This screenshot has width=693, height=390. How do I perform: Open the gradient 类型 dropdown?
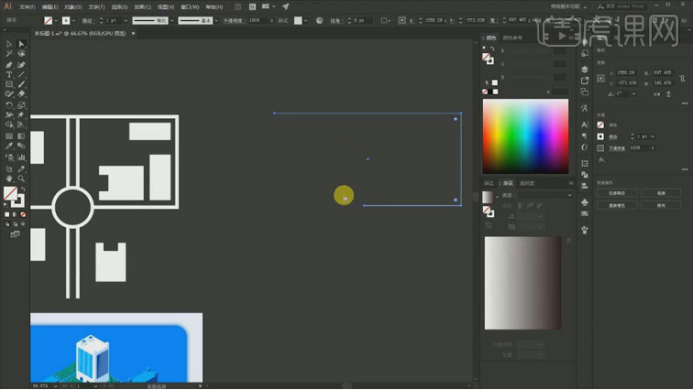point(544,195)
